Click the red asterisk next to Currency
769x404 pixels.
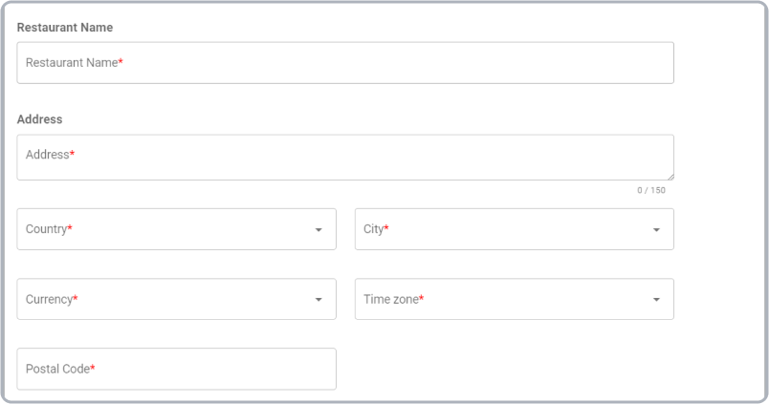pyautogui.click(x=76, y=299)
